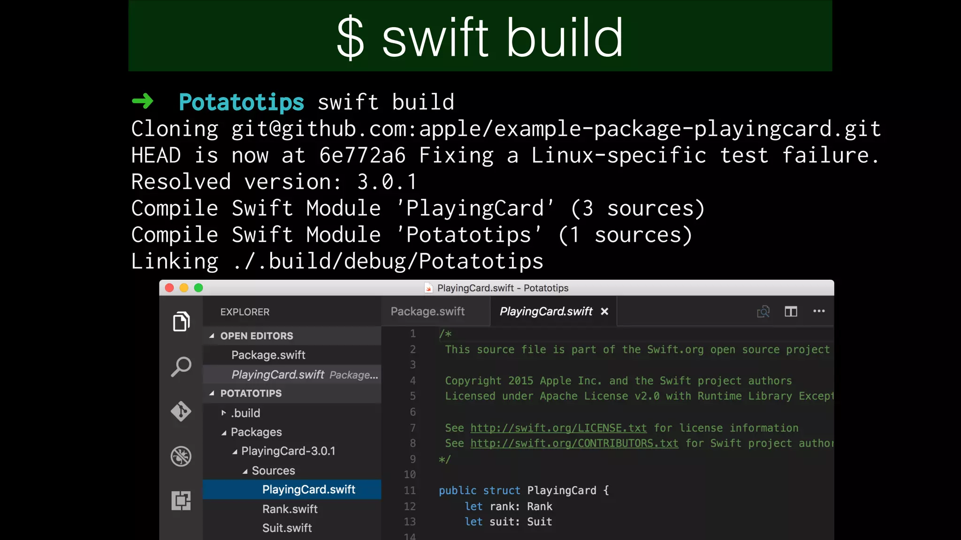
Task: Open Suit.swift in Sources folder
Action: [x=292, y=528]
